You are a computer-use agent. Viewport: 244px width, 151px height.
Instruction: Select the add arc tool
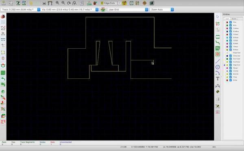click(x=218, y=73)
